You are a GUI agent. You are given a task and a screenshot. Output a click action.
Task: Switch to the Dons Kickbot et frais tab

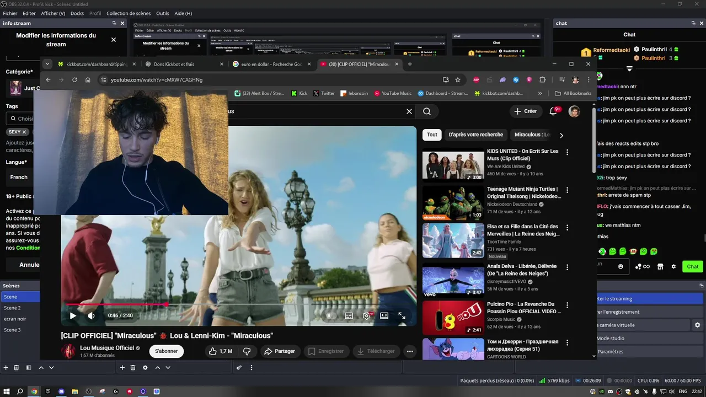pyautogui.click(x=182, y=64)
